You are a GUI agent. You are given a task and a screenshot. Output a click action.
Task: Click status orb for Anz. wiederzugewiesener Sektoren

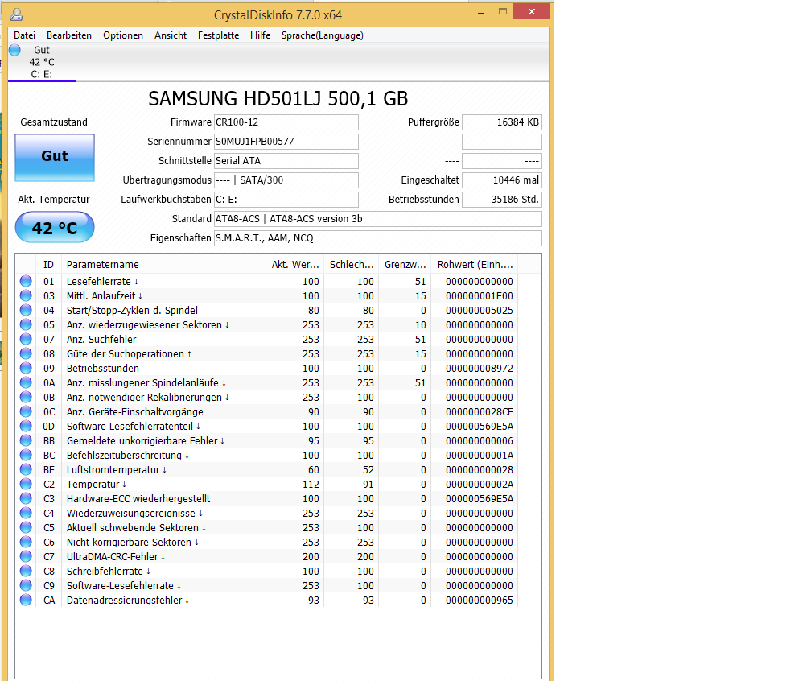[26, 324]
